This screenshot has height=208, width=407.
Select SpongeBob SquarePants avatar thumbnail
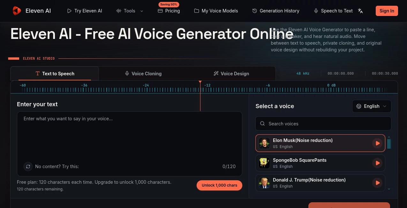tap(264, 163)
